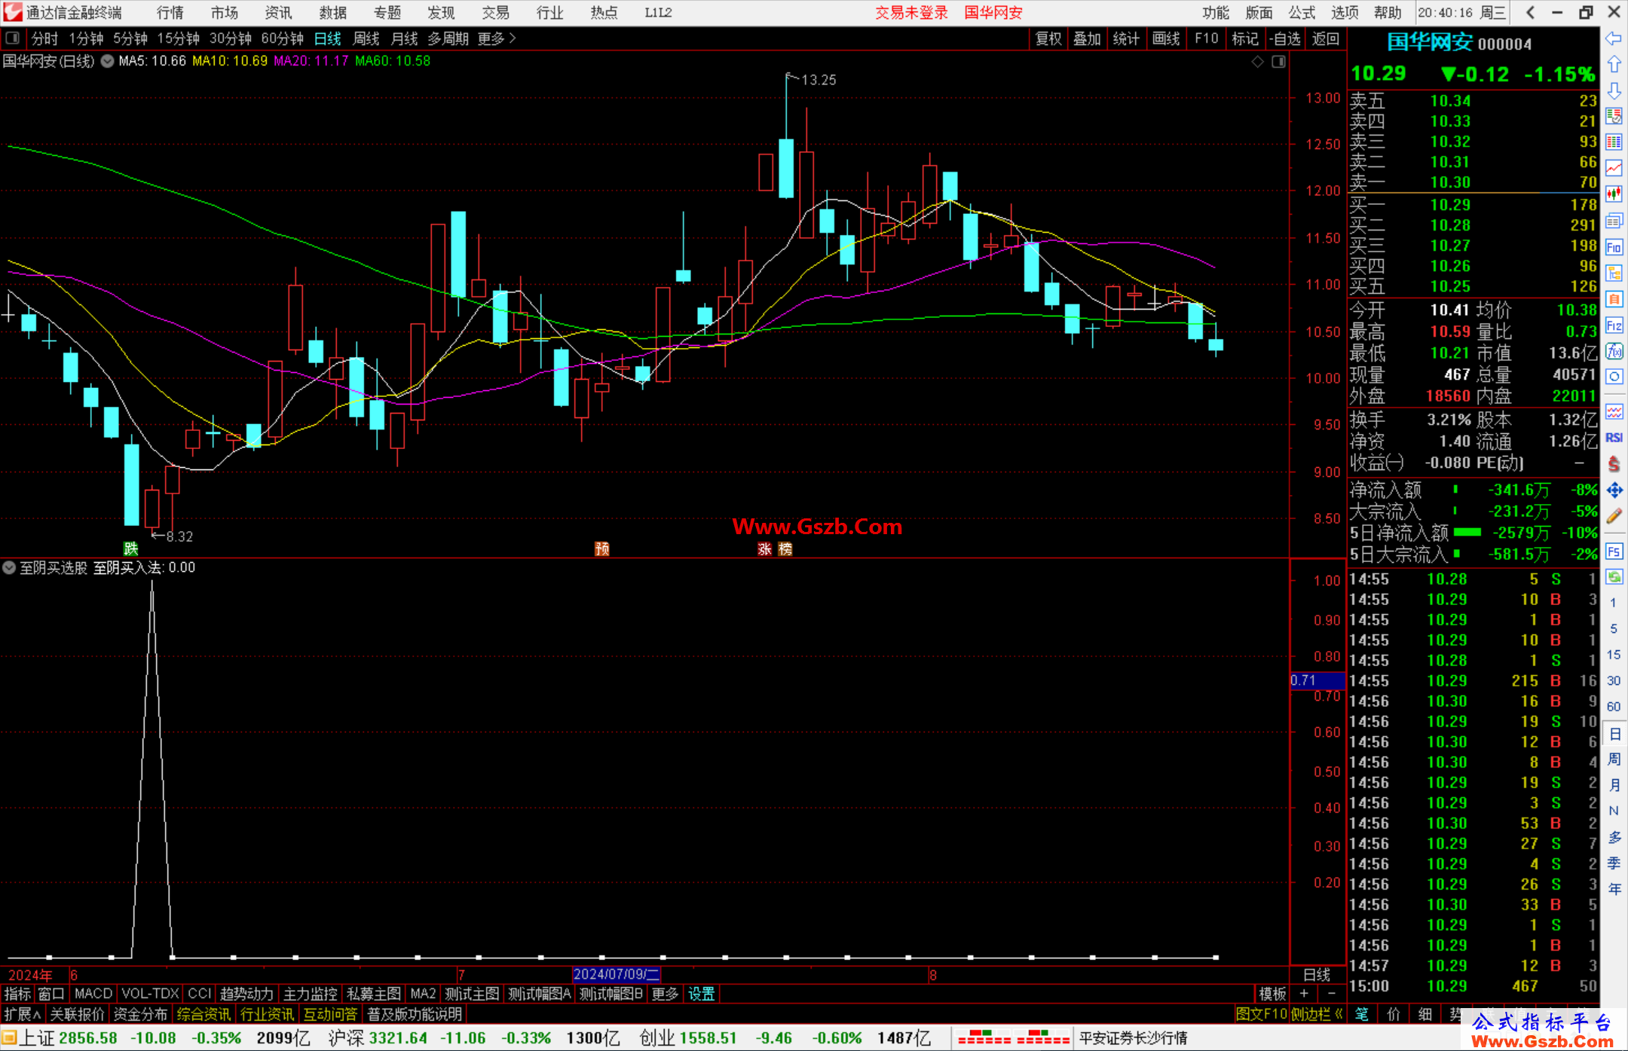Image resolution: width=1628 pixels, height=1051 pixels.
Task: Toggle the 15-minute period in right sidebar
Action: click(x=1614, y=655)
